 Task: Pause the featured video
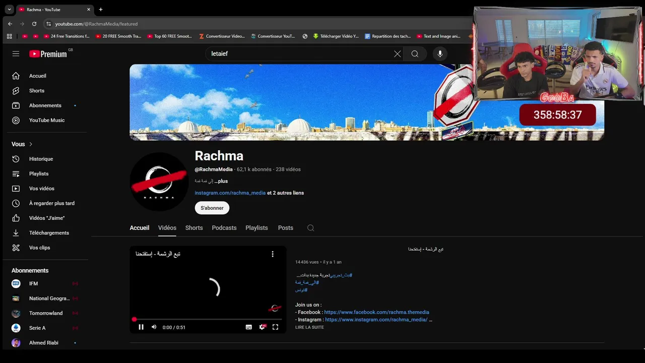tap(141, 327)
